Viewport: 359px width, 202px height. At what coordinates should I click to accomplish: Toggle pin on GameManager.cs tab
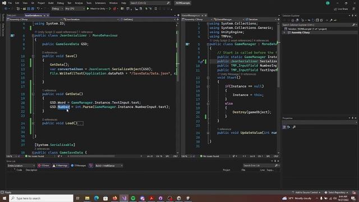click(202, 15)
